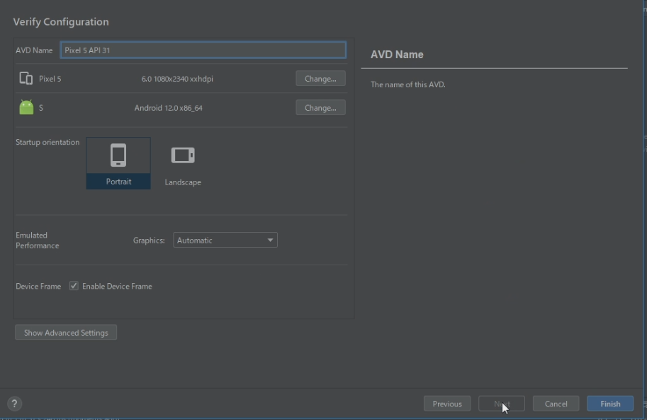Open help with the question mark icon
Screen dimensions: 647x420
(x=14, y=404)
